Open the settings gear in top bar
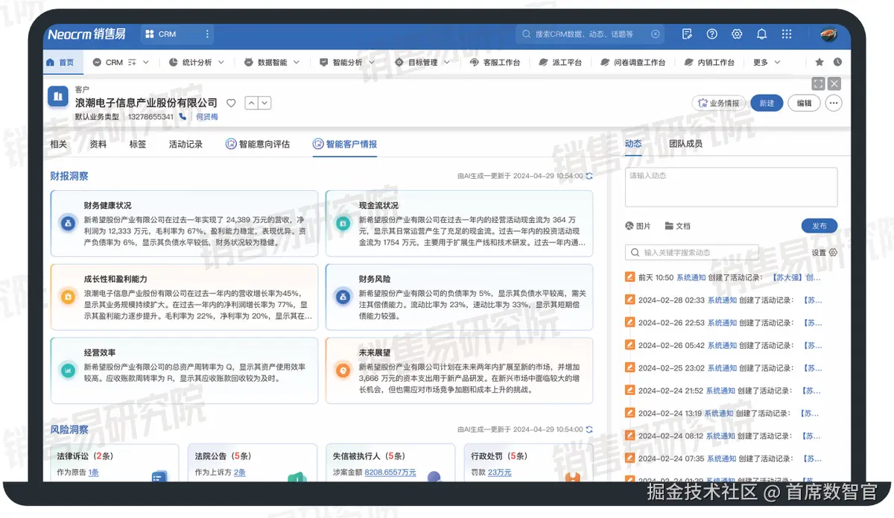 coord(737,34)
